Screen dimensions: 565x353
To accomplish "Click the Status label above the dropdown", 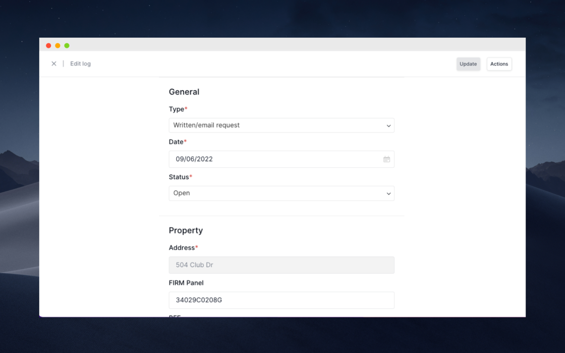I will coord(180,177).
